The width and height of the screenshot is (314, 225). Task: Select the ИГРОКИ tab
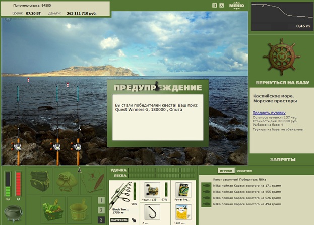pyautogui.click(x=226, y=171)
